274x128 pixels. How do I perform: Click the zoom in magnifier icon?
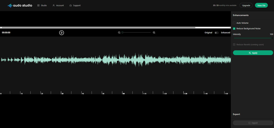tap(154, 32)
